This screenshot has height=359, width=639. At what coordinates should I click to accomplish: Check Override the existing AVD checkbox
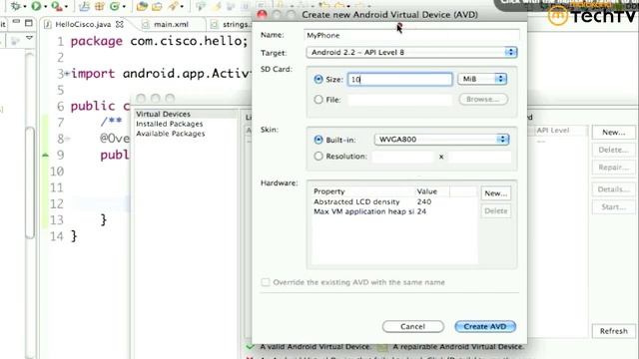pyautogui.click(x=266, y=282)
